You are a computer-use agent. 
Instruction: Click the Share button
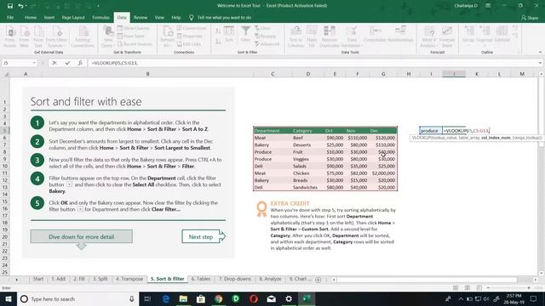tap(530, 17)
